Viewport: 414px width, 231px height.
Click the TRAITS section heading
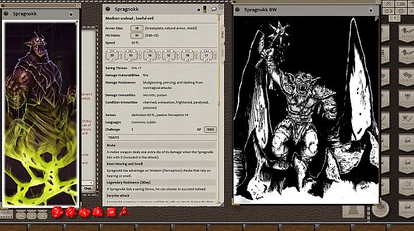(x=113, y=138)
